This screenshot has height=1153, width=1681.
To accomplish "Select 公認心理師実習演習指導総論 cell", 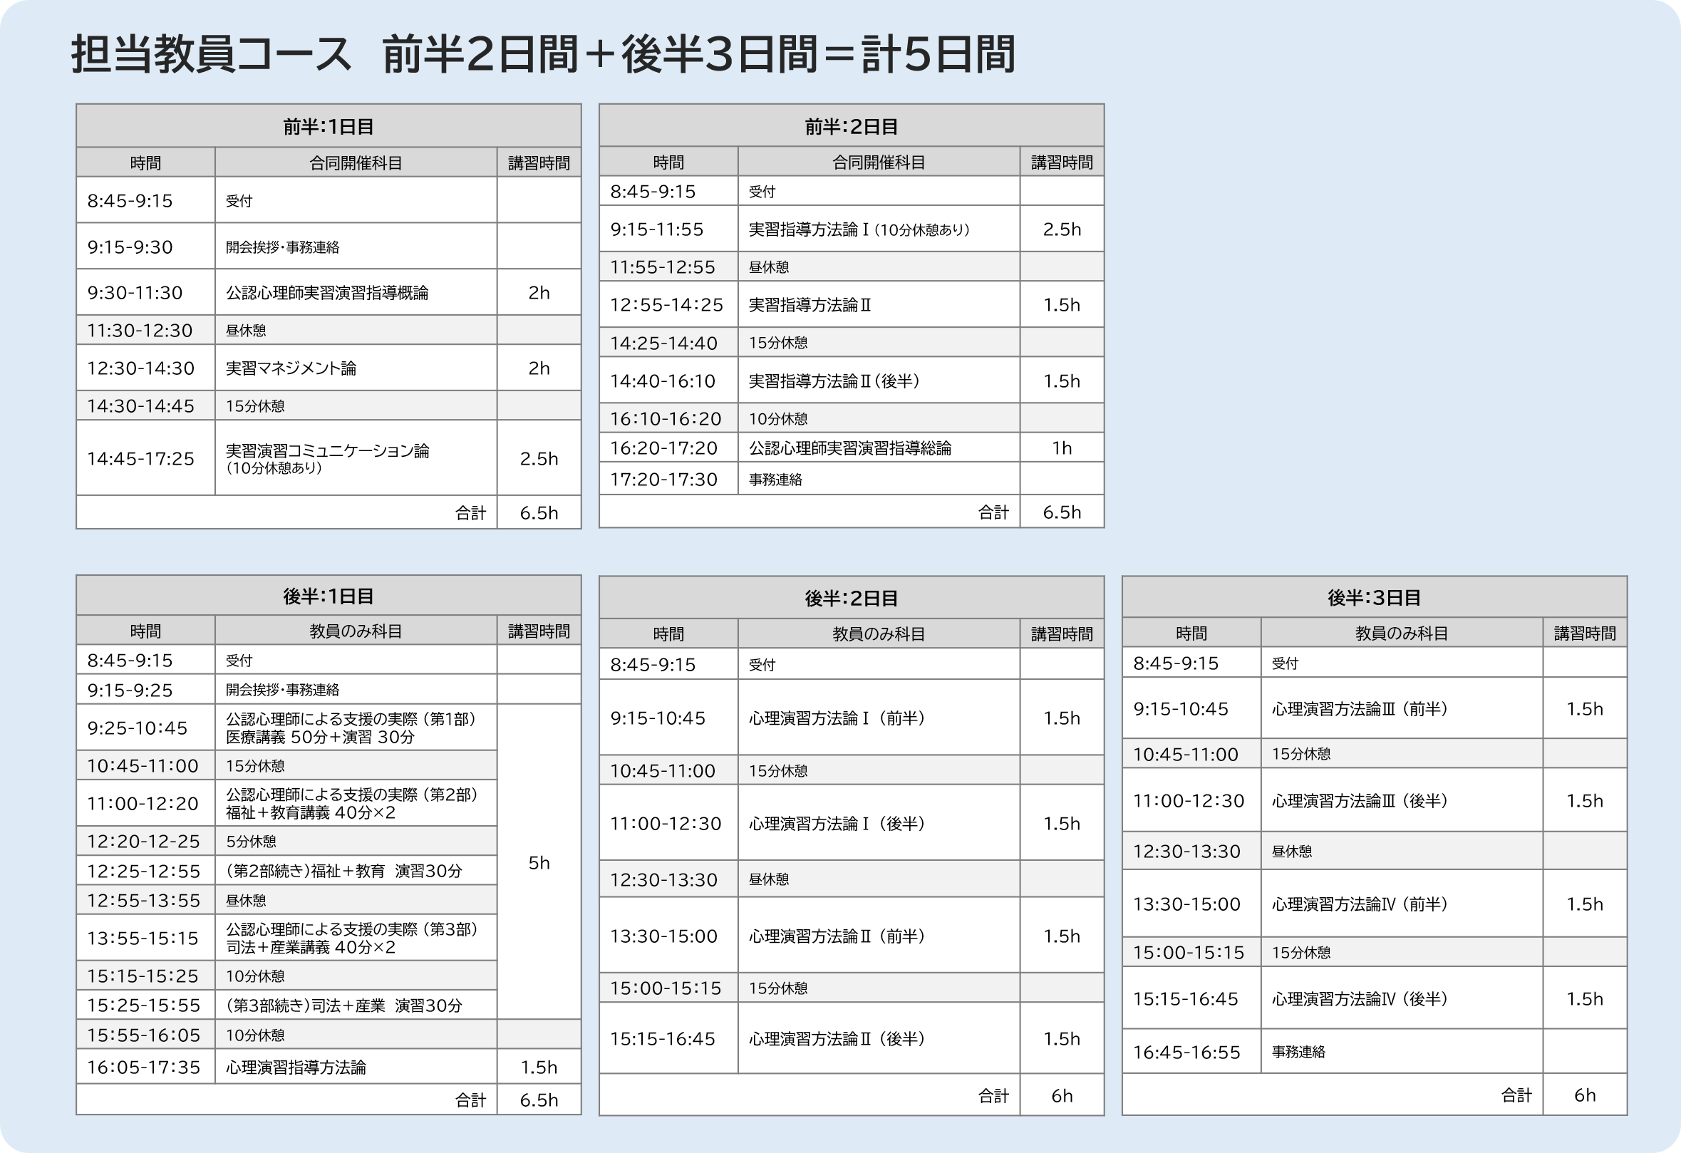I will click(x=879, y=448).
